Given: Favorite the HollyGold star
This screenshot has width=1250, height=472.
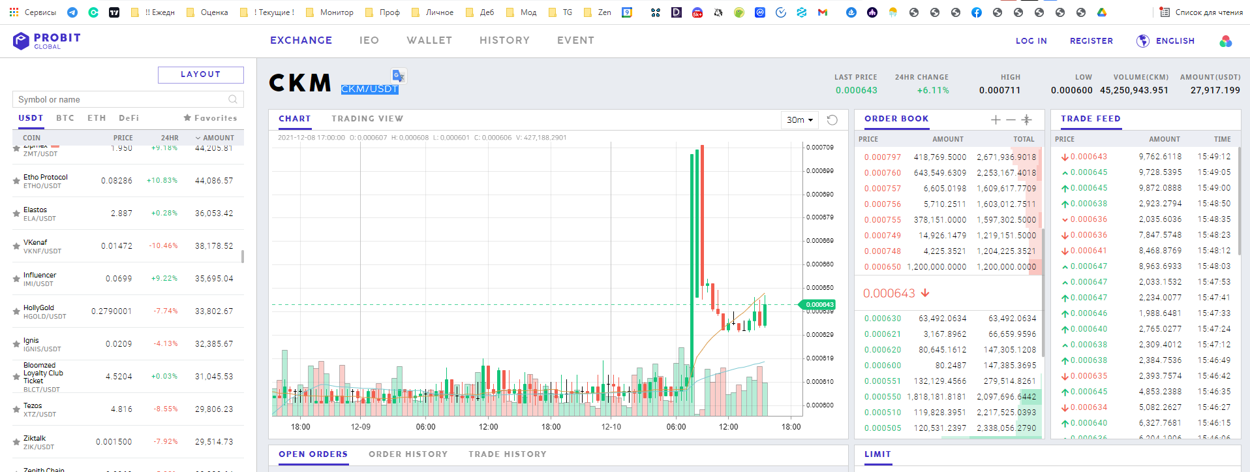Looking at the screenshot, I should 16,311.
